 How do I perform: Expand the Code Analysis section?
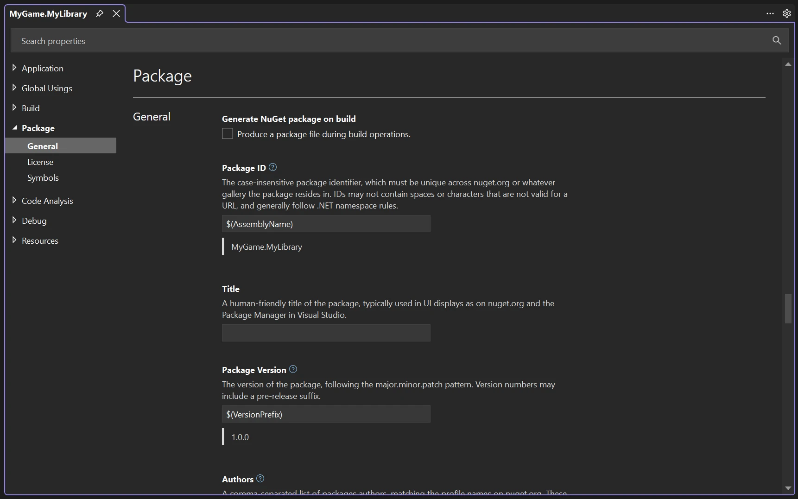point(14,200)
